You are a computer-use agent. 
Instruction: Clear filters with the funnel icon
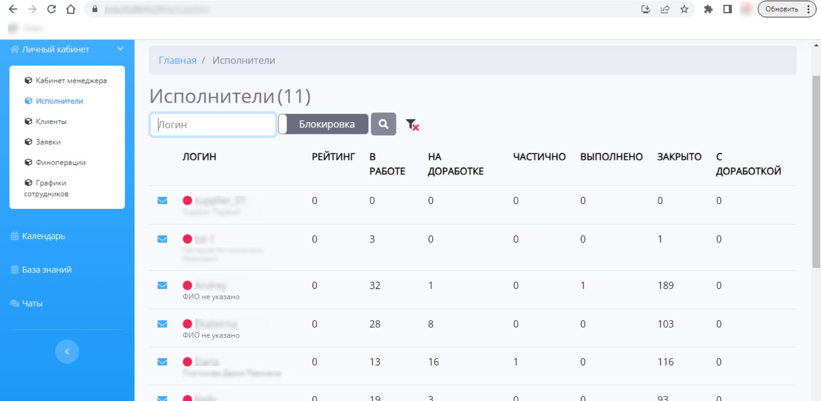point(412,125)
